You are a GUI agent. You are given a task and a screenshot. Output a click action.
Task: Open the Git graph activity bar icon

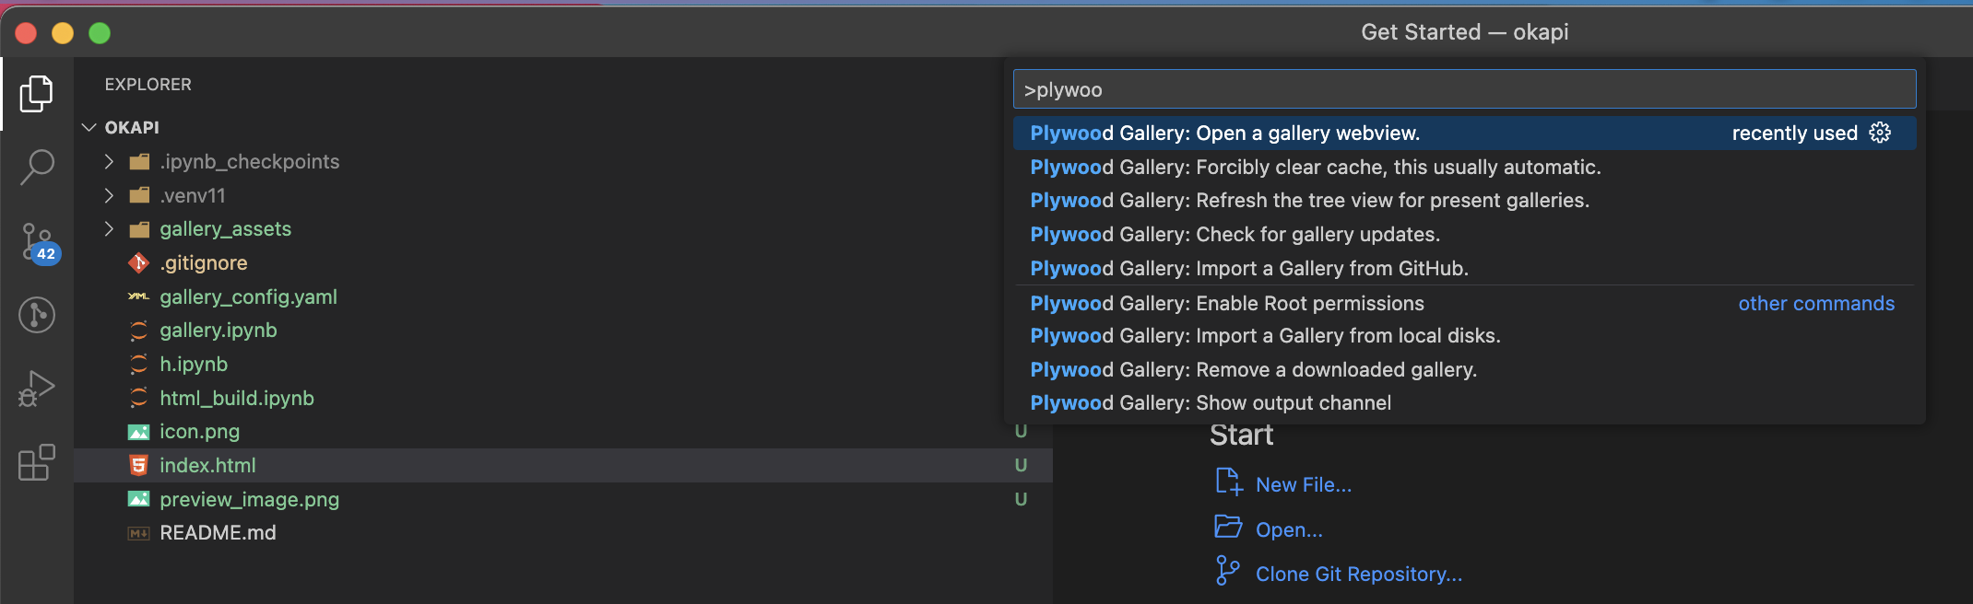37,315
